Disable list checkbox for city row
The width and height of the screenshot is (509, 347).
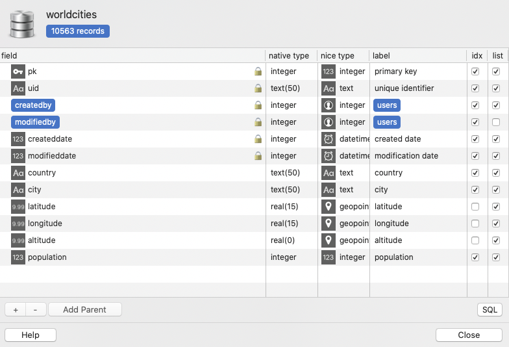496,190
